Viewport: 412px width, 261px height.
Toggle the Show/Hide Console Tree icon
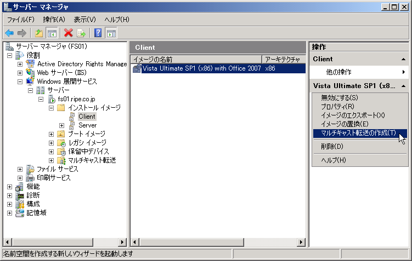point(52,33)
